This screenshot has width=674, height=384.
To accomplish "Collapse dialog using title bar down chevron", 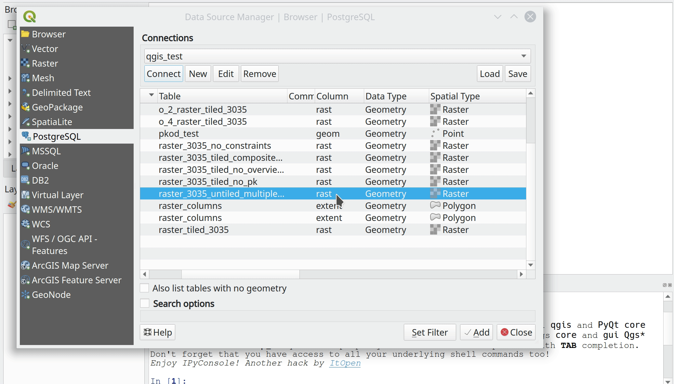I will (x=497, y=17).
